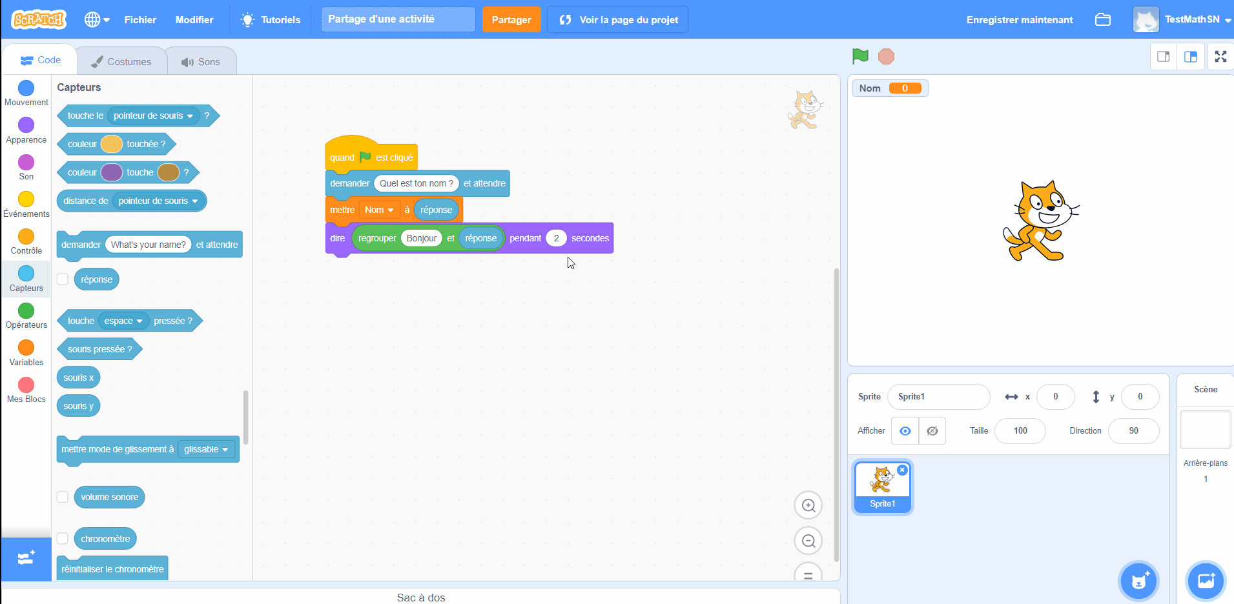Zoom in on the code workspace
1234x604 pixels.
coord(808,505)
